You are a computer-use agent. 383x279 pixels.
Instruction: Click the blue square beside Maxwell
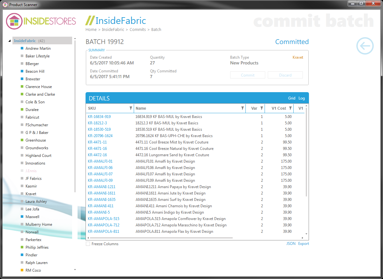(x=22, y=217)
